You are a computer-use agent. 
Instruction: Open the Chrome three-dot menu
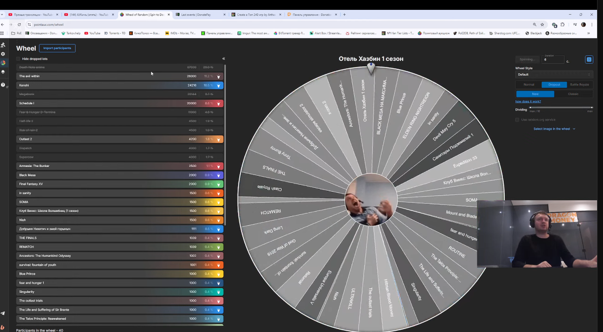click(x=592, y=24)
